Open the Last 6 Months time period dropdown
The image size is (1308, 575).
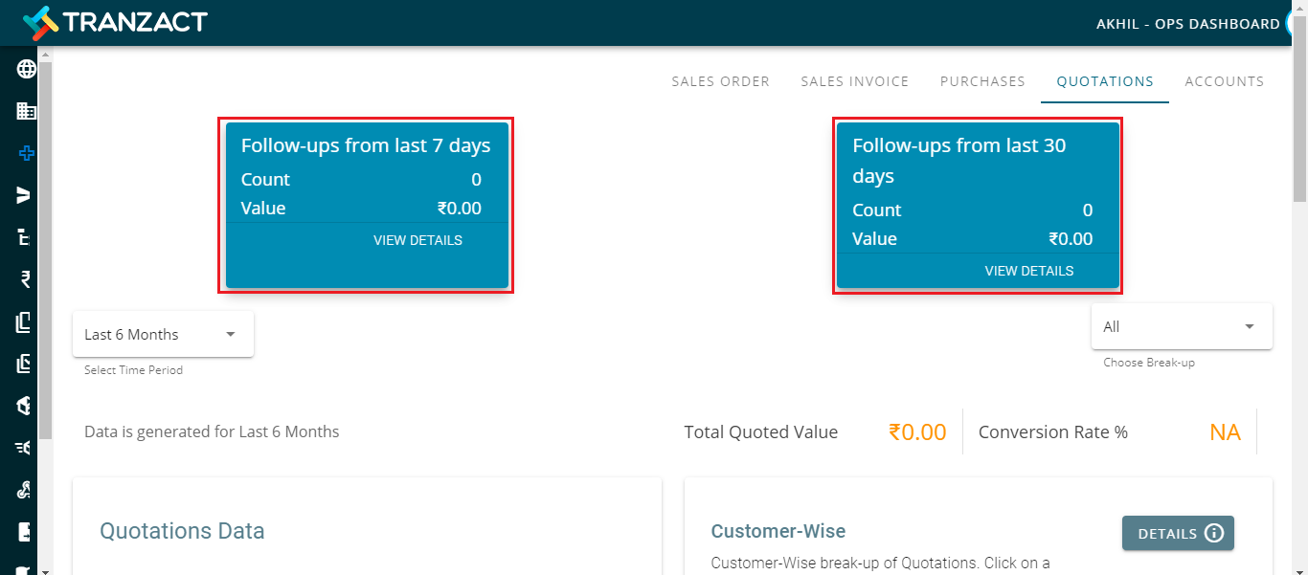pos(163,334)
